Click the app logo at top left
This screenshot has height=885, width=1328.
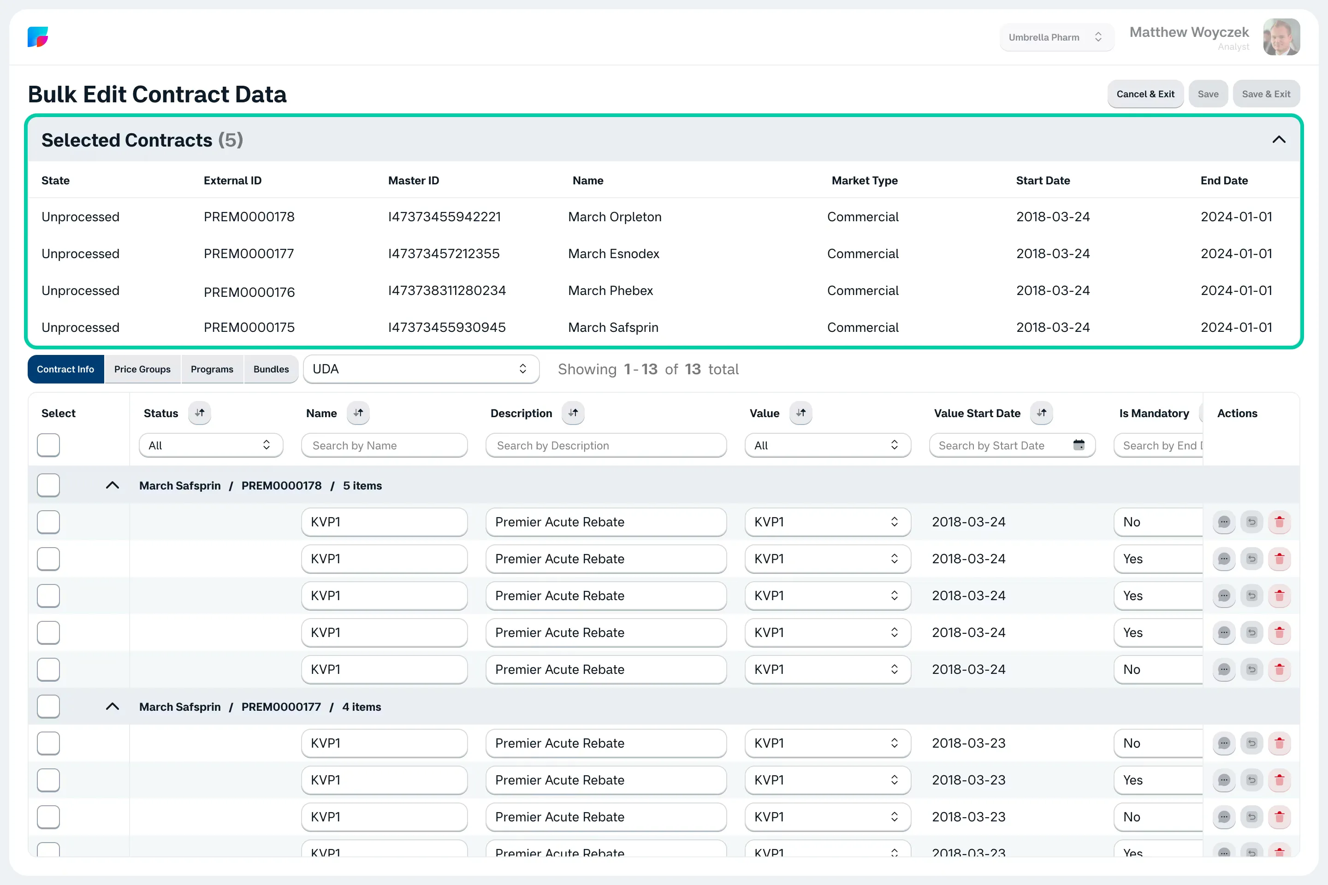coord(38,37)
